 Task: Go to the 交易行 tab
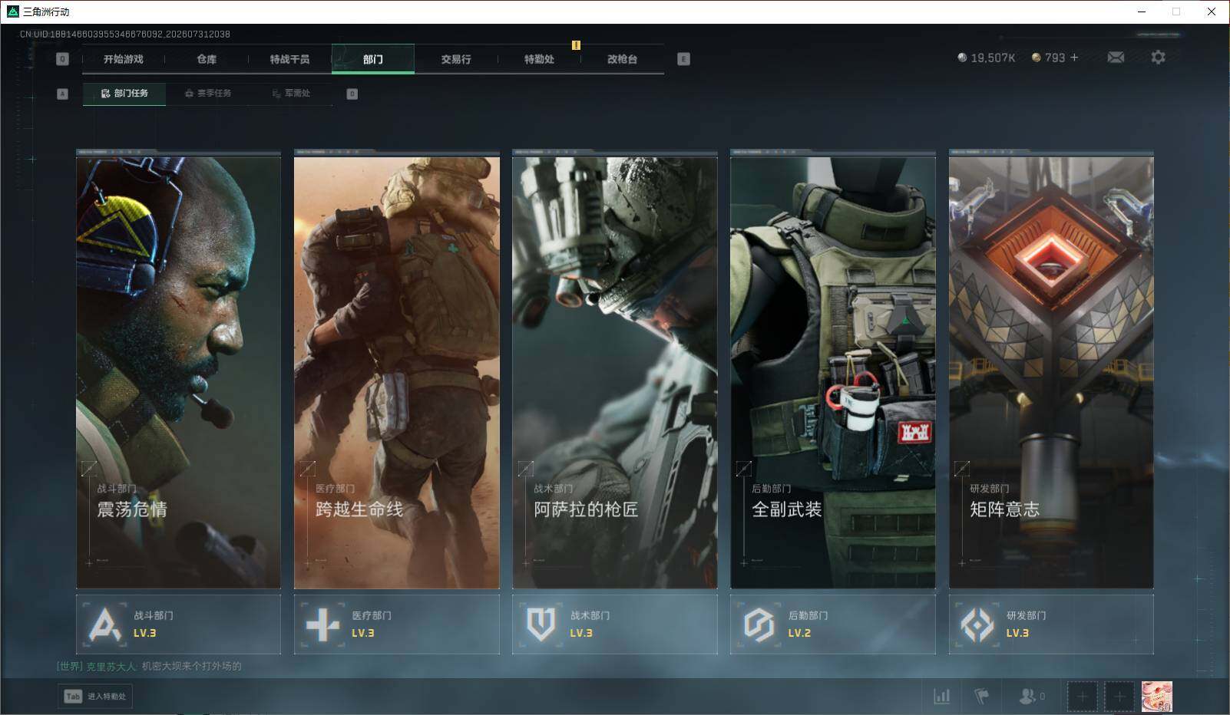click(x=456, y=59)
